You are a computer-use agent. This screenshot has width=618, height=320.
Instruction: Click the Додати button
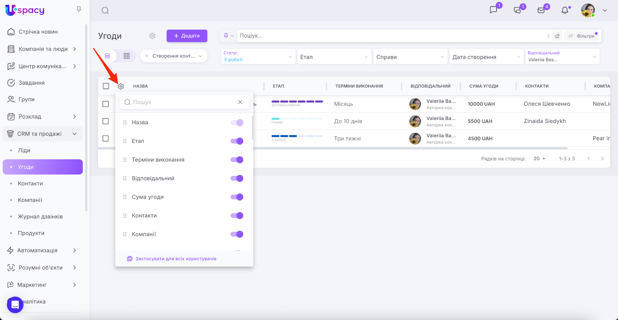187,36
